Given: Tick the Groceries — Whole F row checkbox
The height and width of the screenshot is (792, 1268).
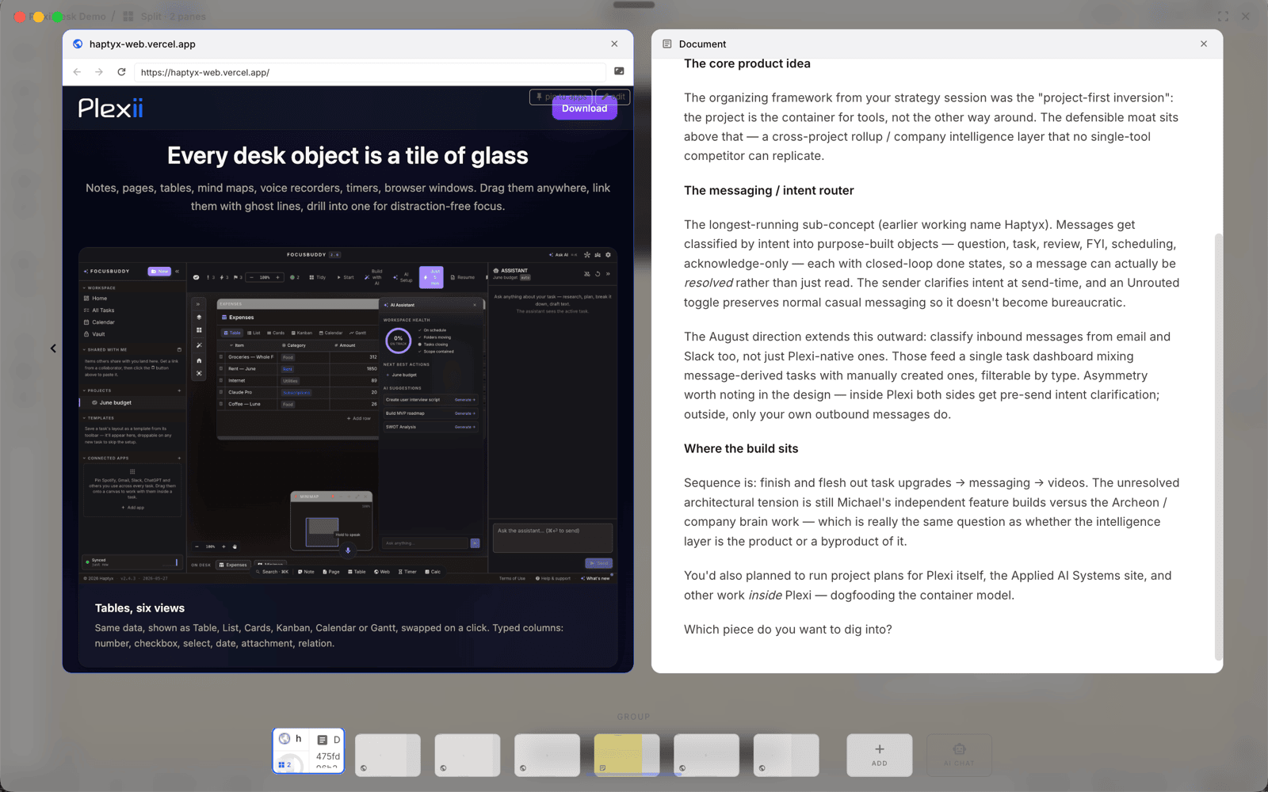Looking at the screenshot, I should 221,357.
